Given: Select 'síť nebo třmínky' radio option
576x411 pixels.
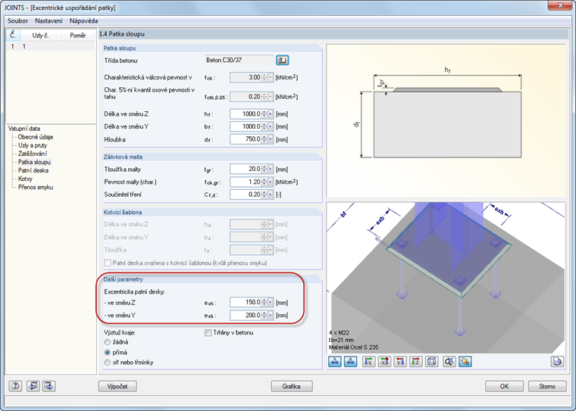Looking at the screenshot, I should 108,363.
